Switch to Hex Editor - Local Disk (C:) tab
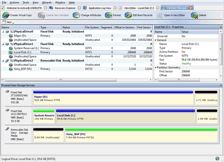Viewport: 224px width, 162px height. coord(139,8)
